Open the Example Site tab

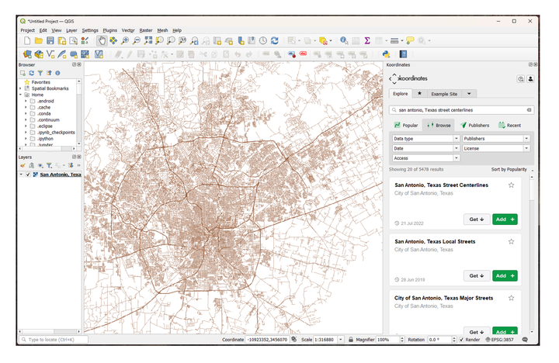444,94
